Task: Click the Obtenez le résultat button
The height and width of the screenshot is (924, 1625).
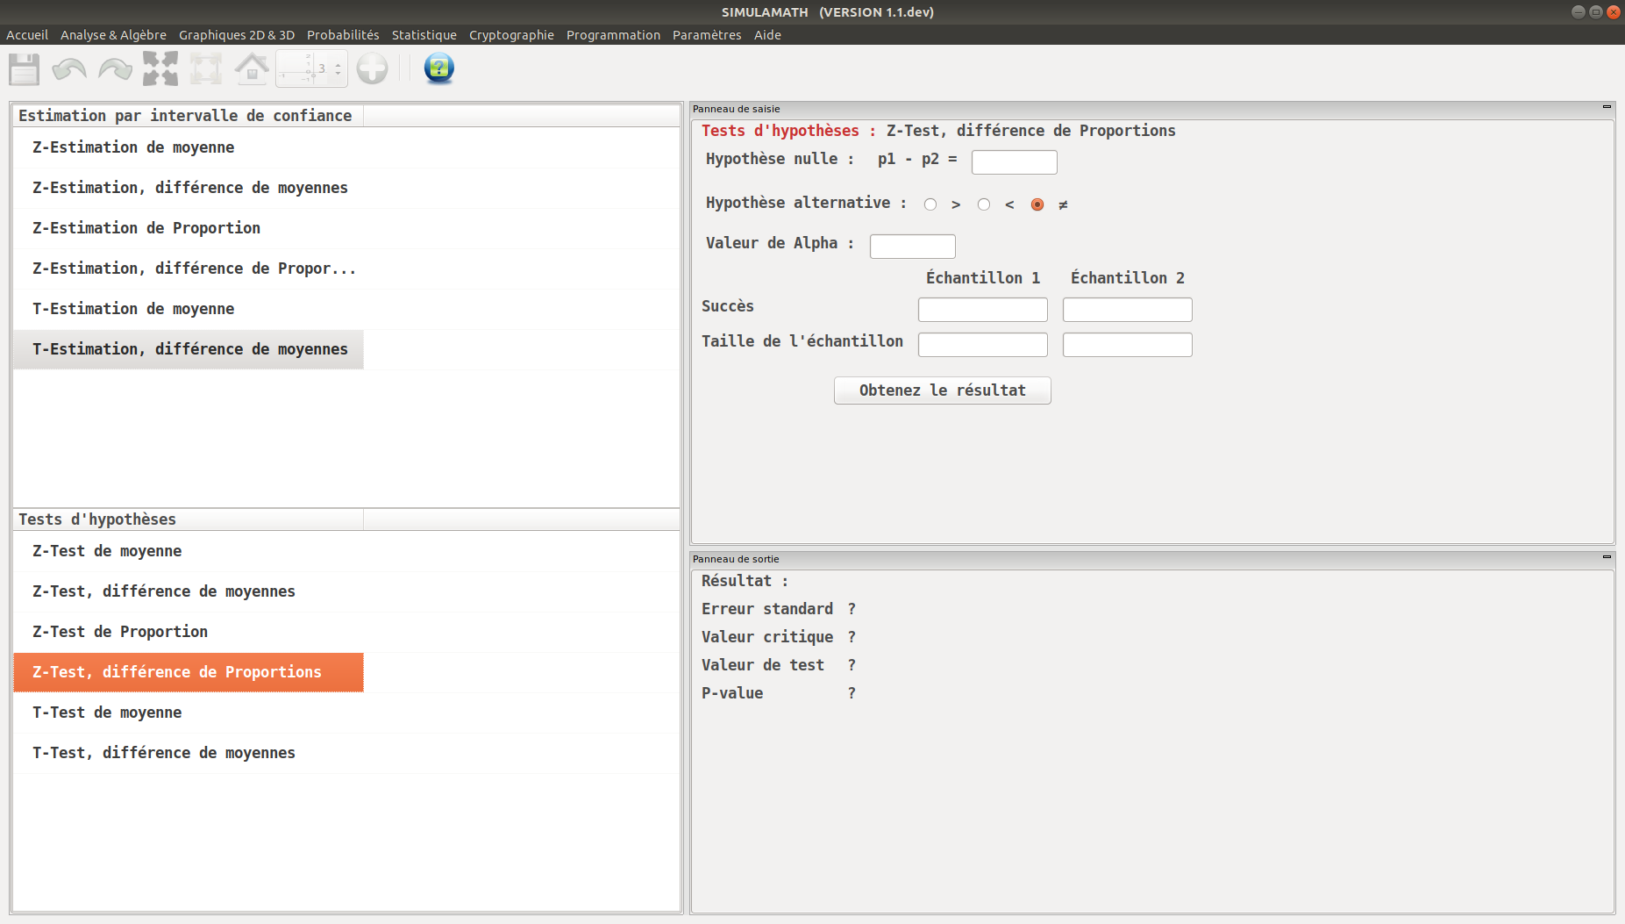Action: [942, 390]
